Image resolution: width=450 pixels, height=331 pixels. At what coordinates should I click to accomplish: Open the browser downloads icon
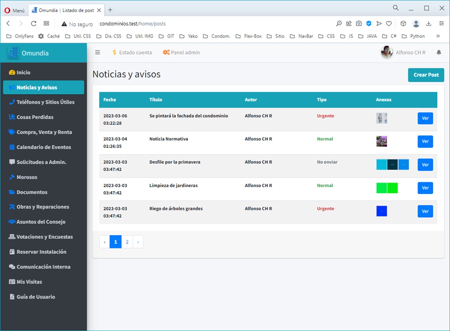[x=428, y=24]
